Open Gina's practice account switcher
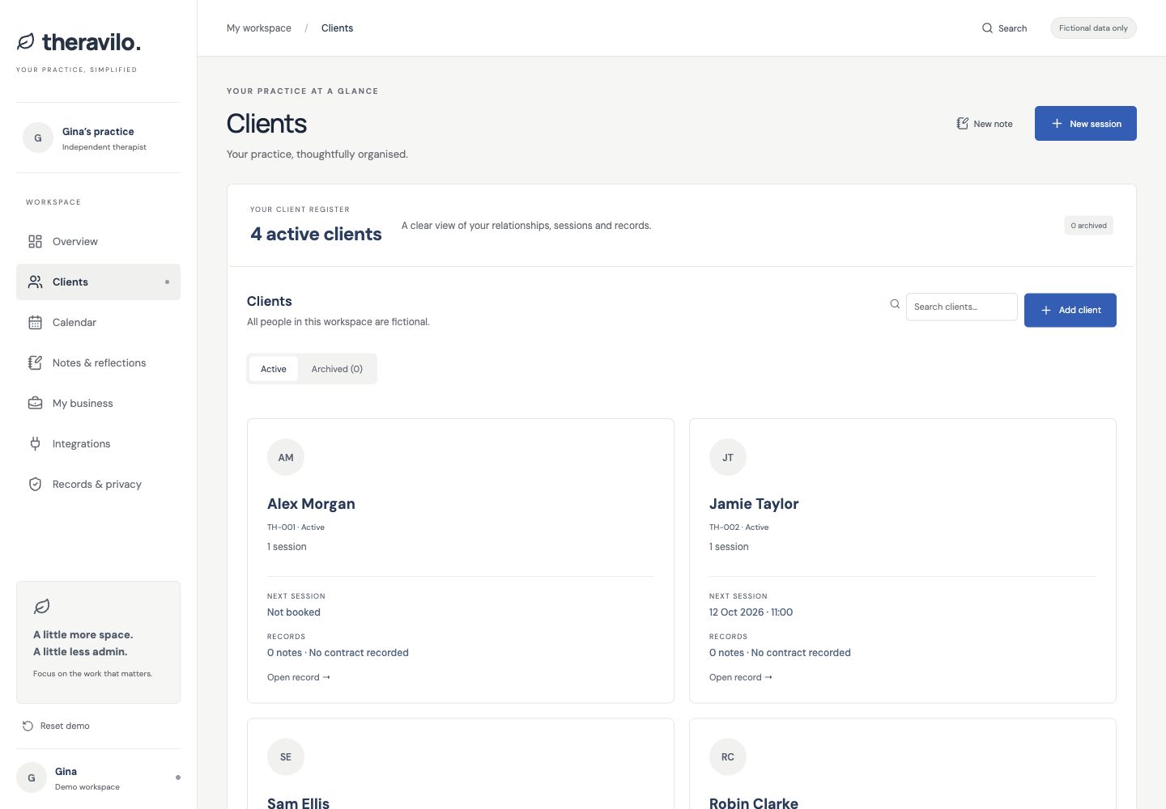The width and height of the screenshot is (1166, 809). coord(98,138)
